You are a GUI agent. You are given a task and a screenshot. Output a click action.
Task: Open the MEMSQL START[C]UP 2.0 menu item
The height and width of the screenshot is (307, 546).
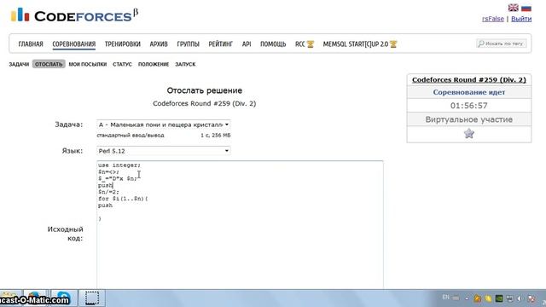point(356,44)
